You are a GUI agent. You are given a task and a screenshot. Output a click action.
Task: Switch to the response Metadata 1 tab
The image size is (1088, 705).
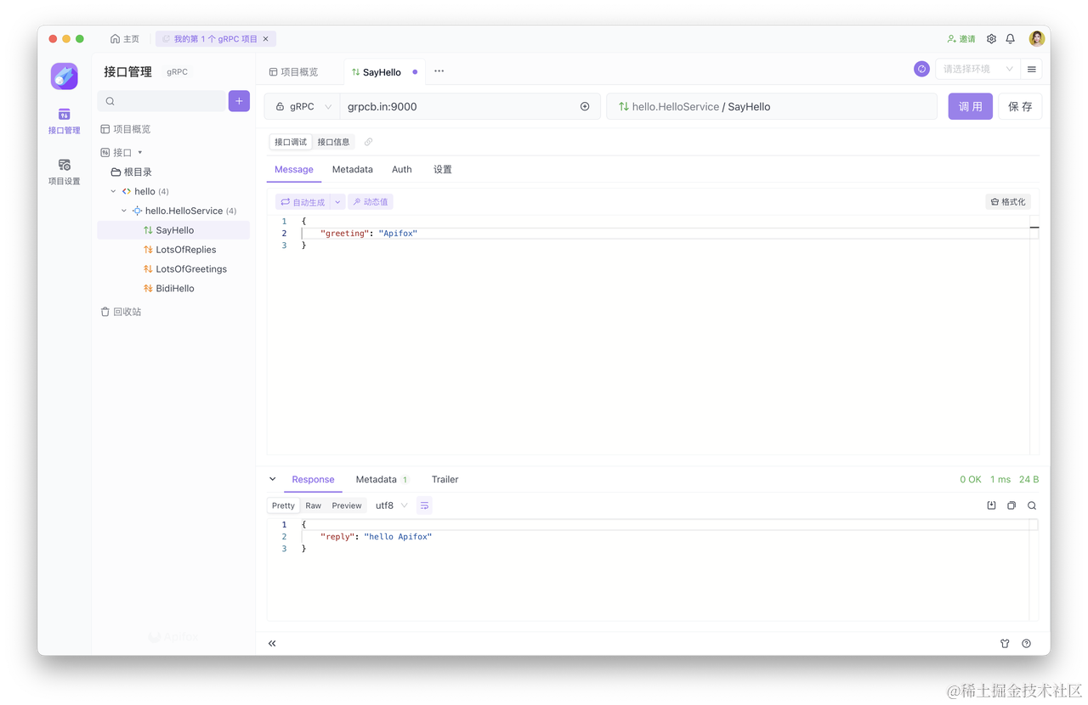tap(382, 480)
